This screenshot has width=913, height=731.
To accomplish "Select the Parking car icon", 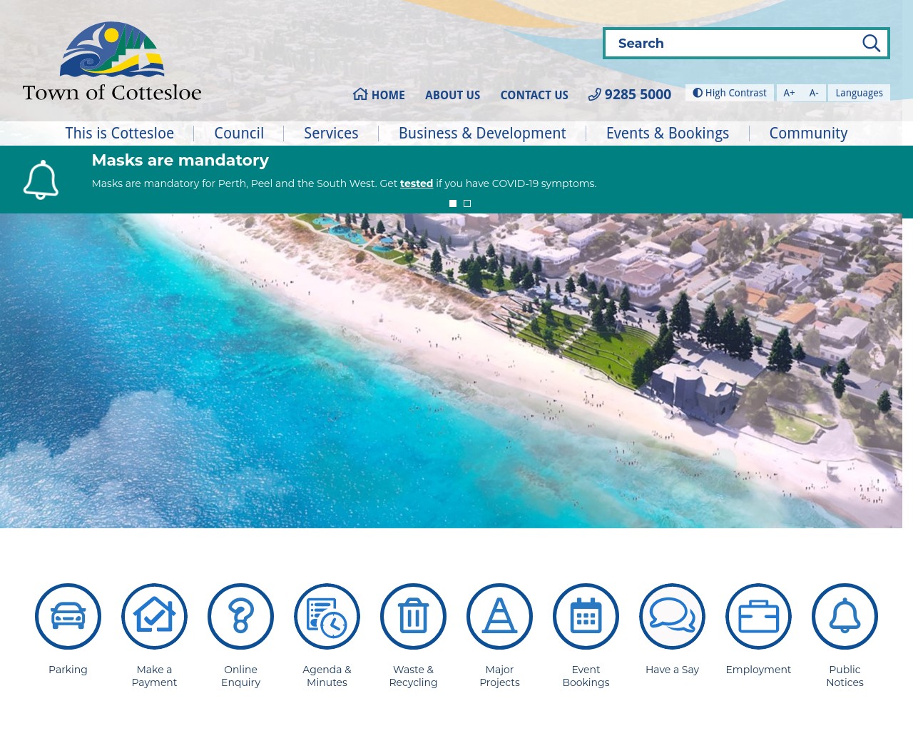I will pos(68,616).
